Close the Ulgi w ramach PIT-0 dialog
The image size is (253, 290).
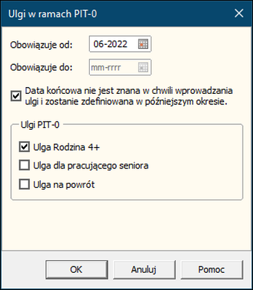click(239, 13)
